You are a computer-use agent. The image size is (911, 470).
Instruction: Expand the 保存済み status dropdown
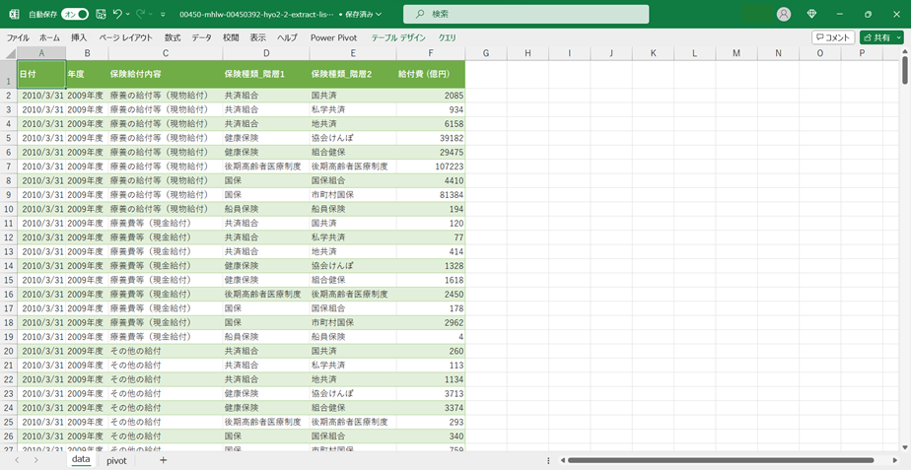click(379, 14)
